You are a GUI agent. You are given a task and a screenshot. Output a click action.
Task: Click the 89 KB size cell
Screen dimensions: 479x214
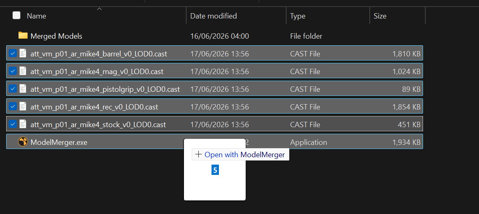click(411, 90)
